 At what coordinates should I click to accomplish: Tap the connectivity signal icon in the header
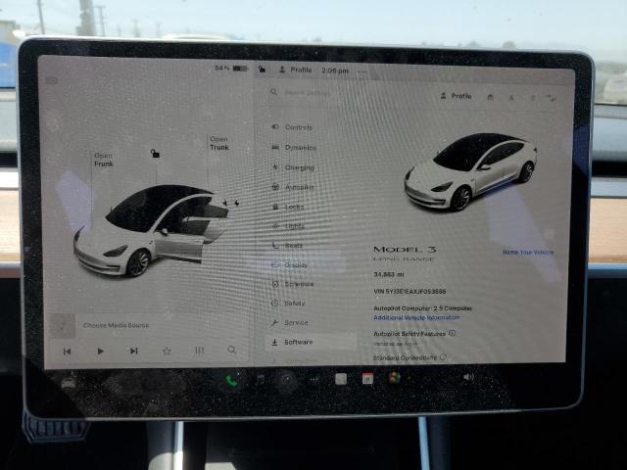point(552,98)
